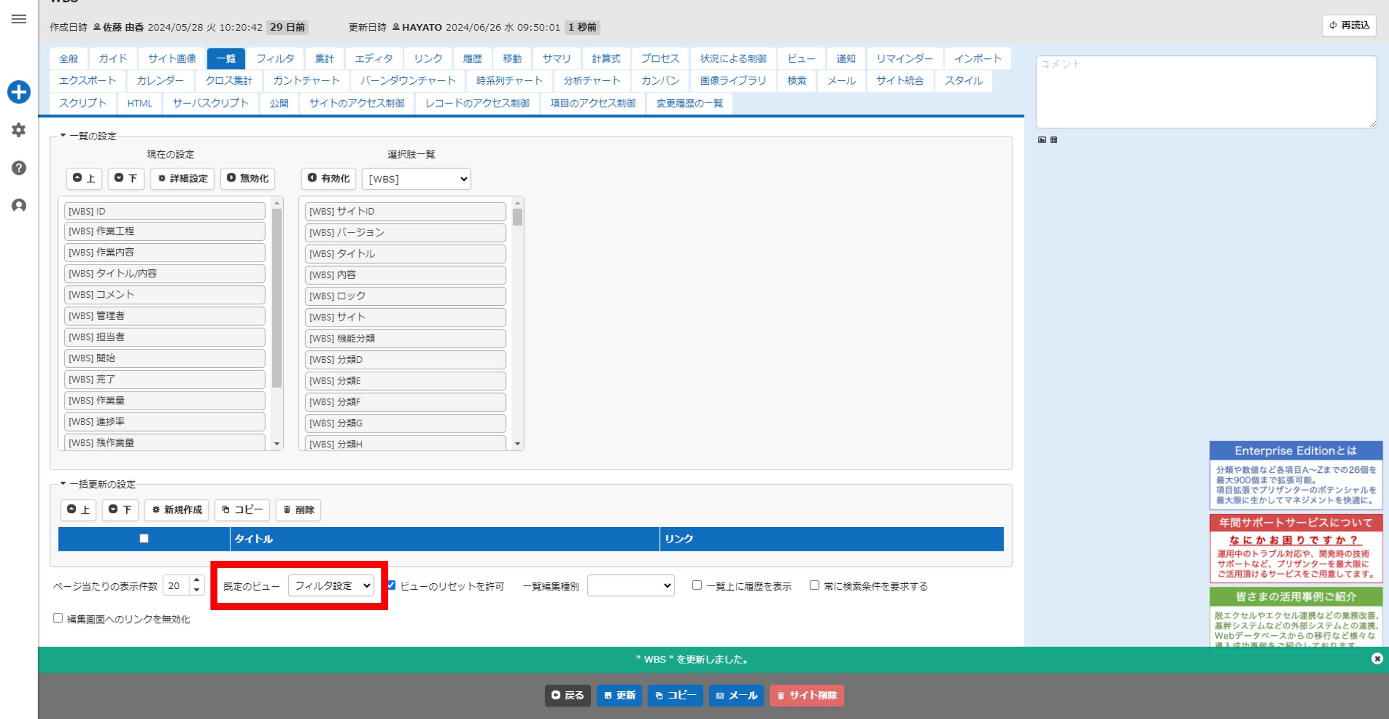Open the gear settings icon in sidebar
This screenshot has width=1389, height=719.
tap(19, 130)
